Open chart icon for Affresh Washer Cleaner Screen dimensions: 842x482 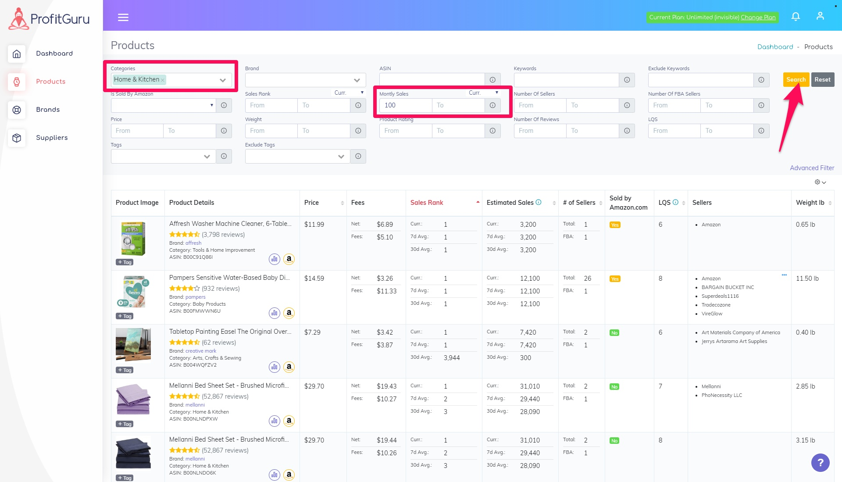point(275,259)
